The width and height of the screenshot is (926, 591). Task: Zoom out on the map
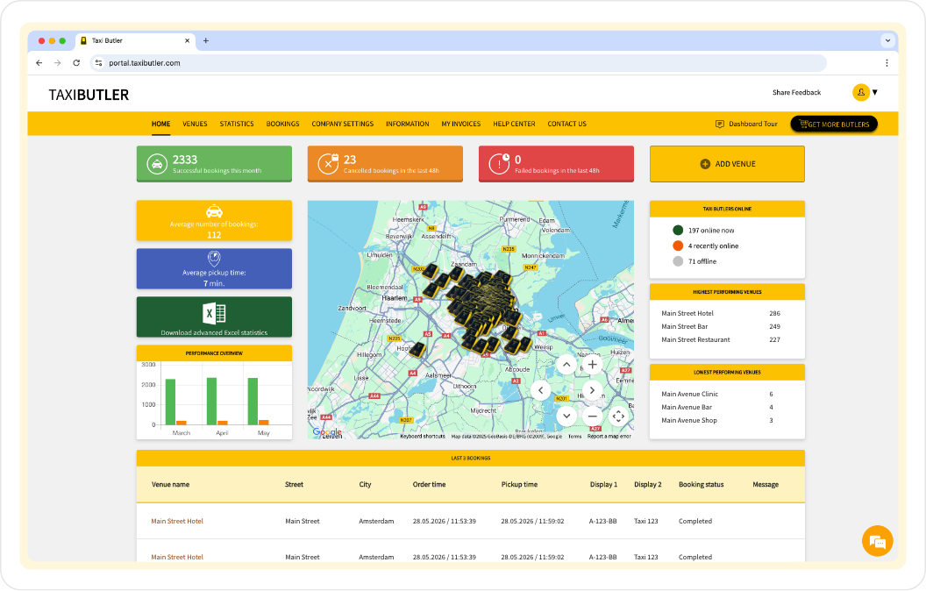pos(592,417)
